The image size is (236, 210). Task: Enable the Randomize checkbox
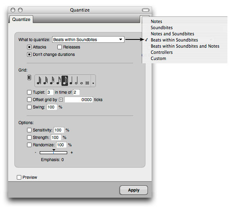pos(29,145)
